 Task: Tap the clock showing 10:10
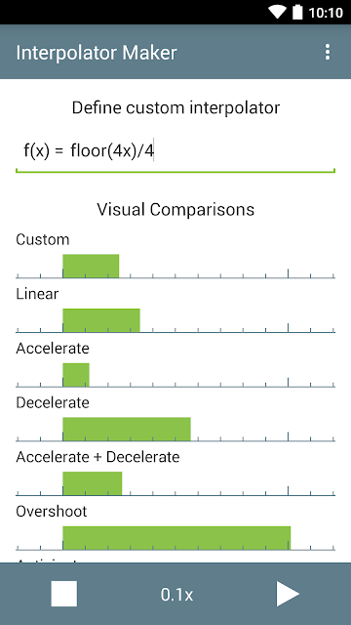(x=326, y=13)
